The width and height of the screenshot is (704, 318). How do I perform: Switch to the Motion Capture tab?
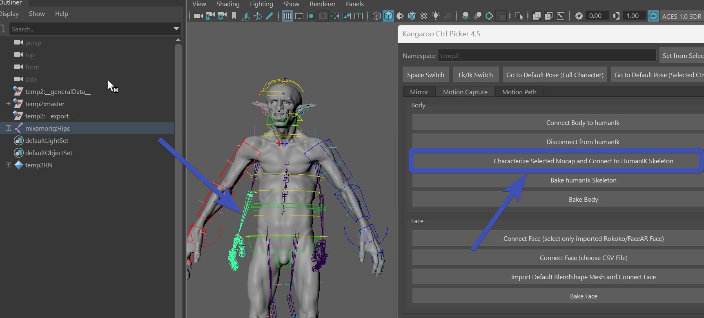coord(465,92)
